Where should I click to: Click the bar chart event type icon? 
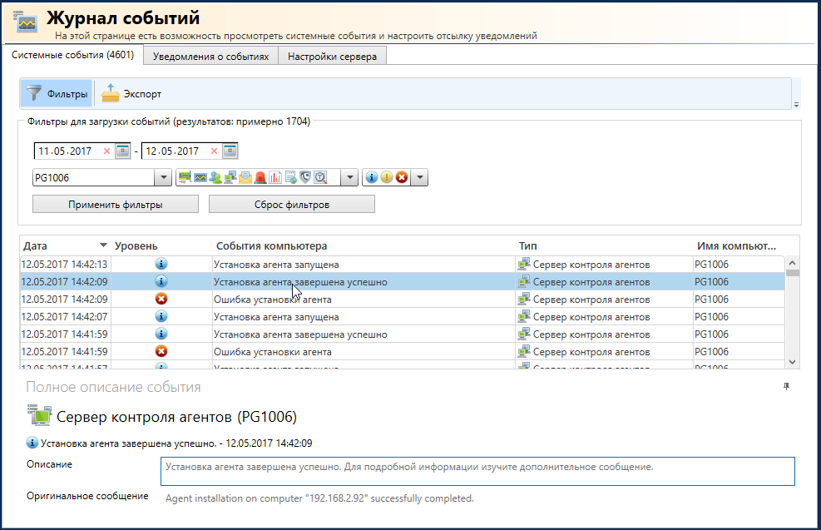pyautogui.click(x=275, y=177)
